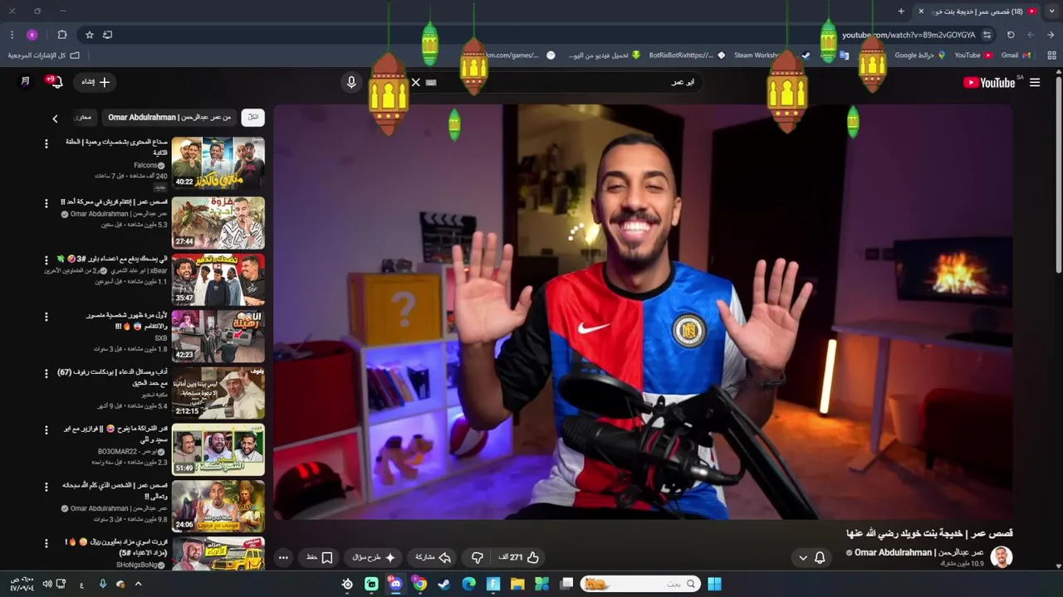Open options menu for 27:44 Uhud video

click(47, 202)
